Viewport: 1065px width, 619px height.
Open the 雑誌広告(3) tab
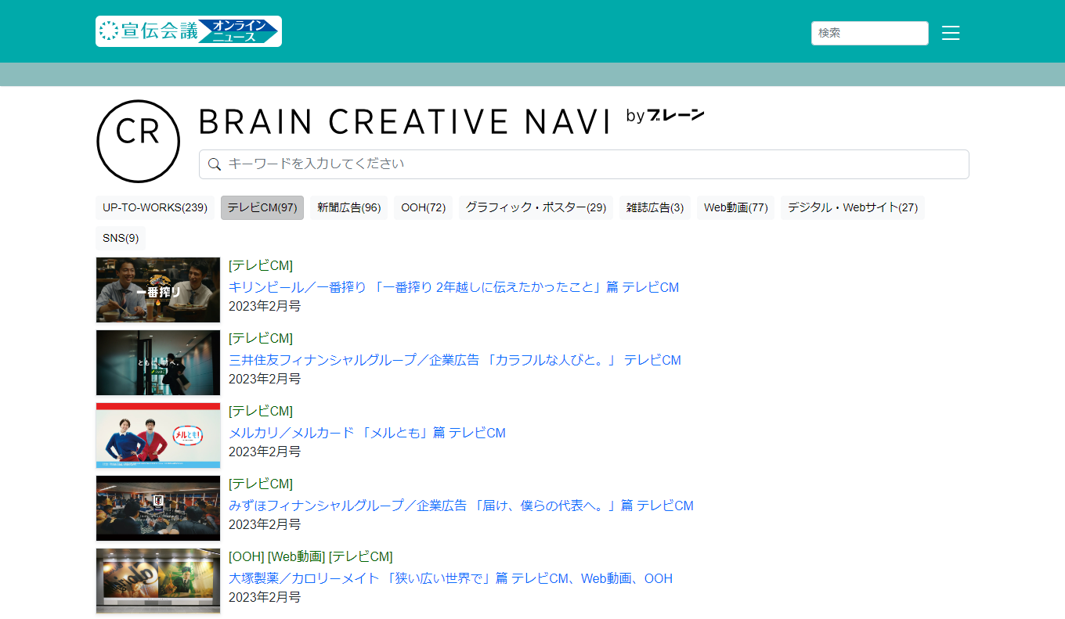[x=655, y=207]
